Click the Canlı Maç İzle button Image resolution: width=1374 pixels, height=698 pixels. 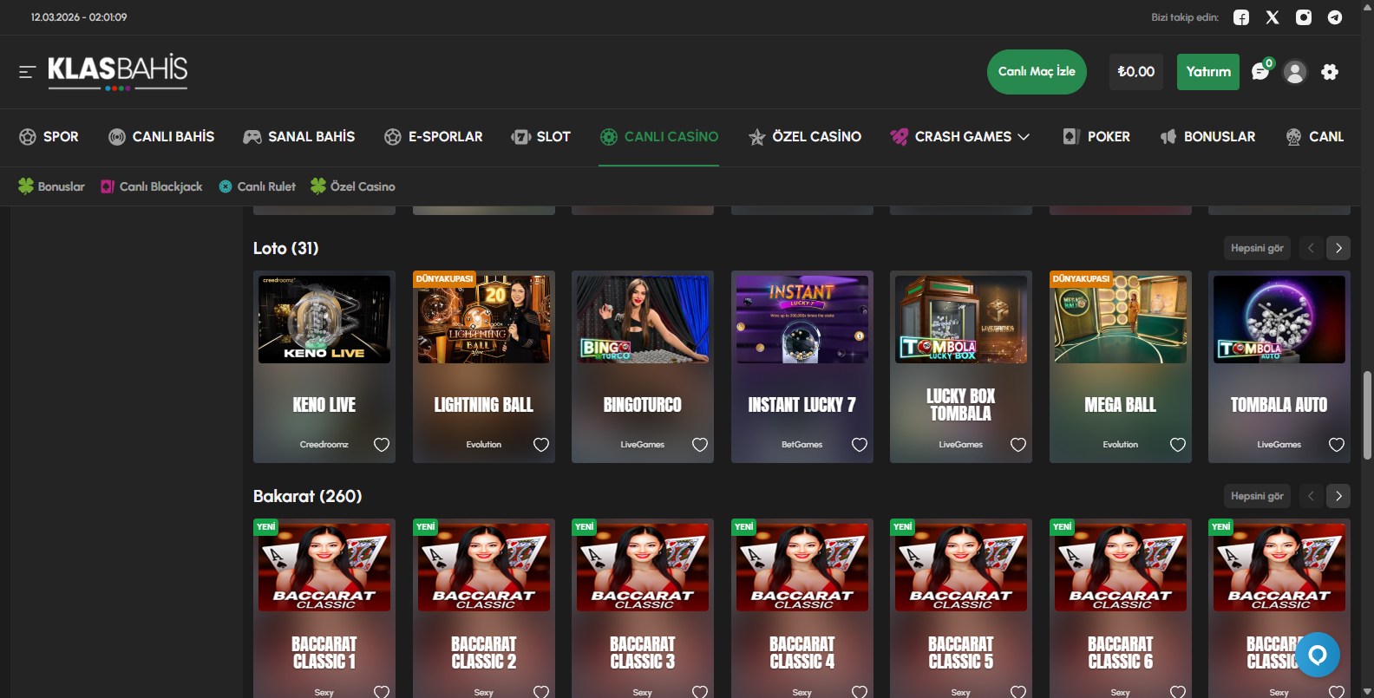[x=1037, y=72]
